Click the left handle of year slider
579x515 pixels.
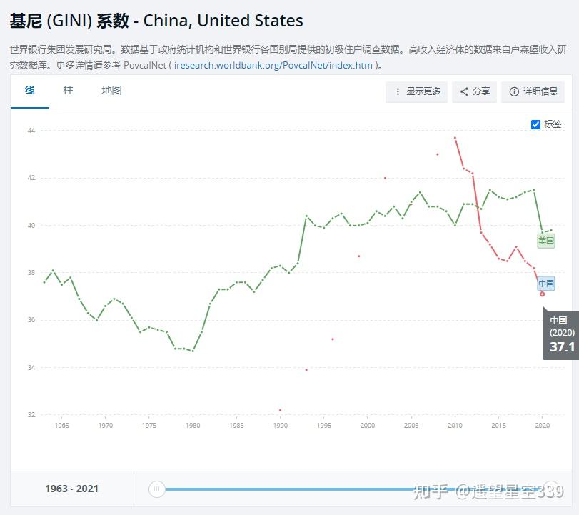tap(157, 489)
